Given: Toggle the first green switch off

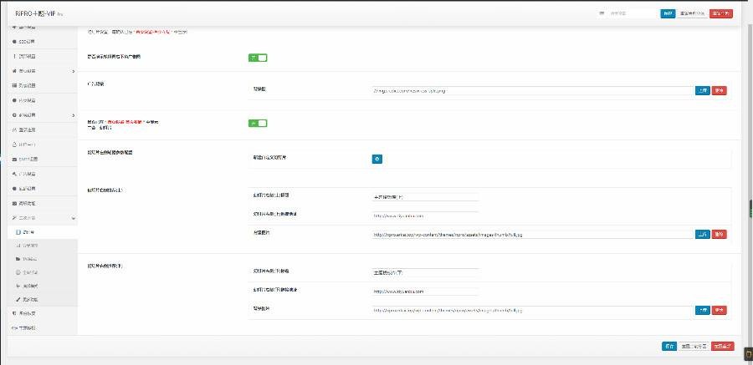Looking at the screenshot, I should tap(258, 58).
